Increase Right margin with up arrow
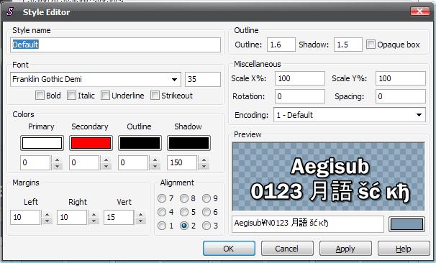 point(94,214)
